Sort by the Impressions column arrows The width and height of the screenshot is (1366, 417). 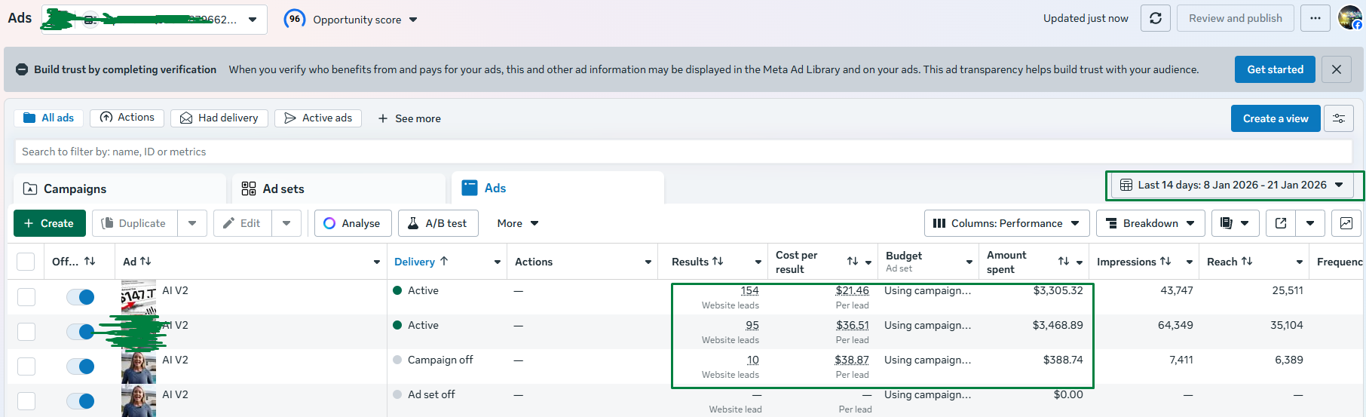[1165, 261]
